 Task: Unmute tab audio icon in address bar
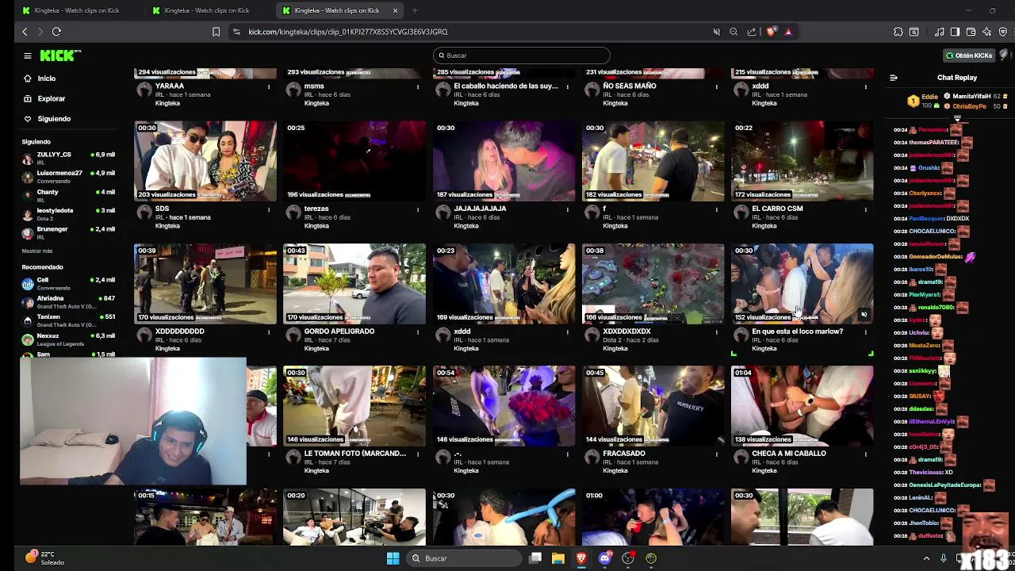click(716, 32)
